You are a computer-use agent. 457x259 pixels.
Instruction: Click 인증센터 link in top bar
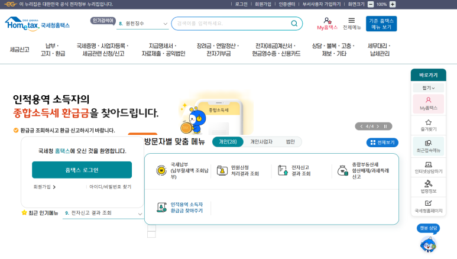pyautogui.click(x=287, y=4)
